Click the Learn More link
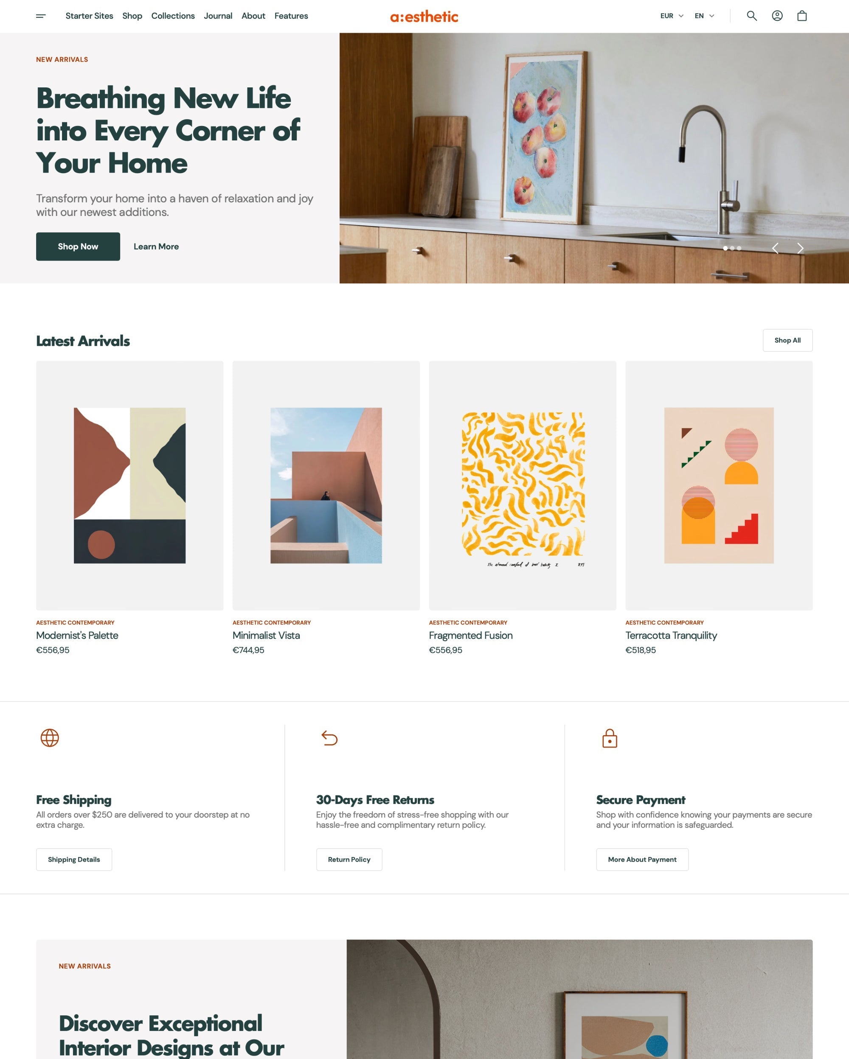Viewport: 849px width, 1059px height. 156,247
